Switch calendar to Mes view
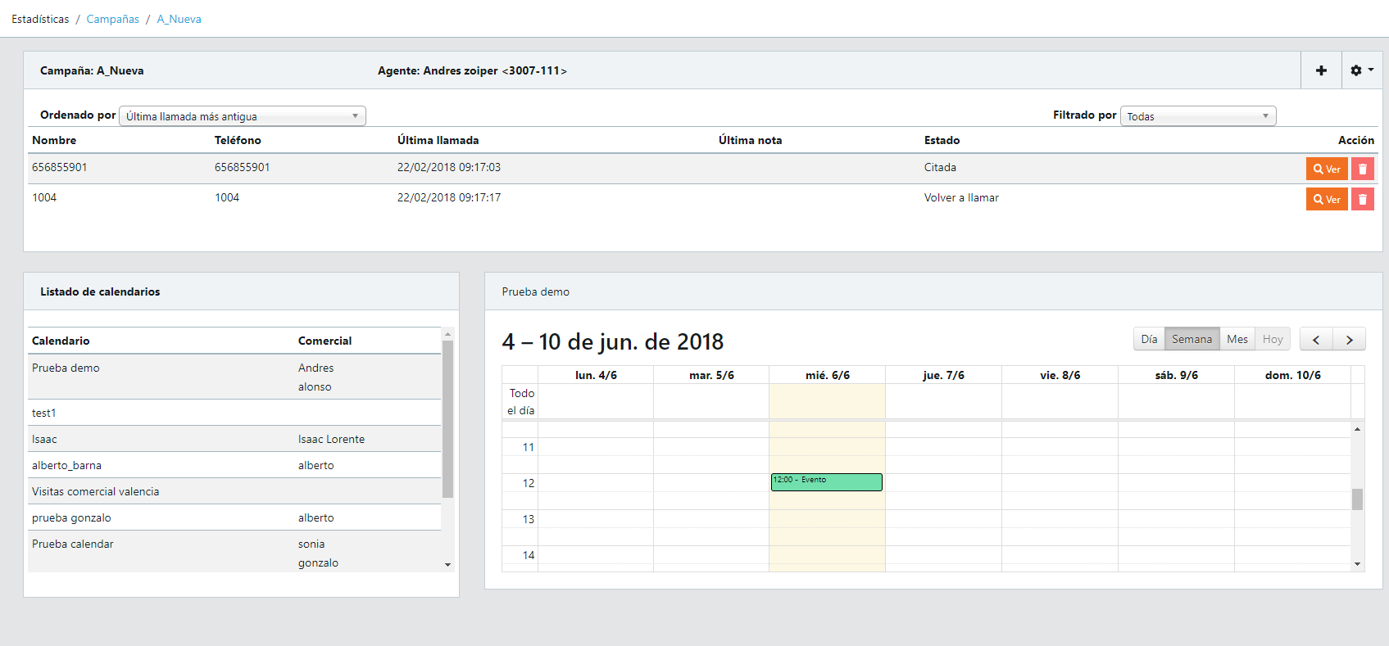The image size is (1389, 646). 1237,339
